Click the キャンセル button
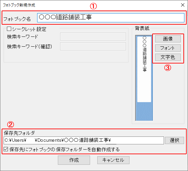This screenshot has height=171, width=188. [113, 160]
